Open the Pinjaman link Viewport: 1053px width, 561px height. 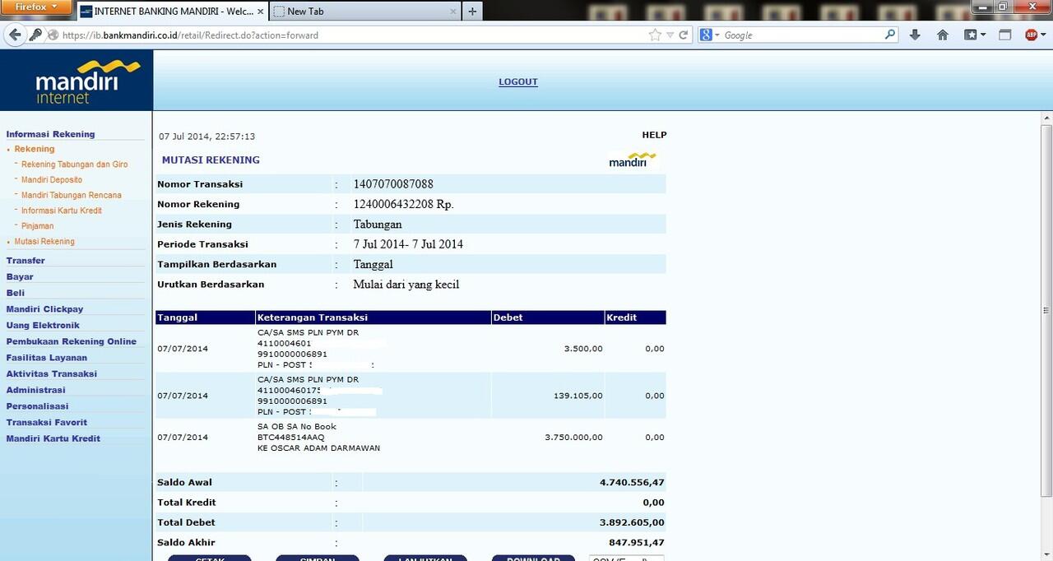click(x=38, y=226)
